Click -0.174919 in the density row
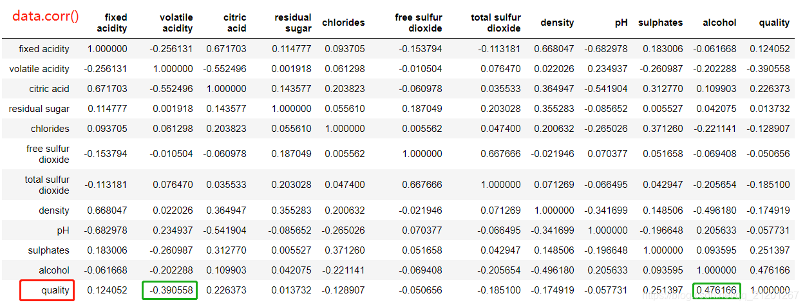Screen dimensions: 805x307 click(768, 210)
